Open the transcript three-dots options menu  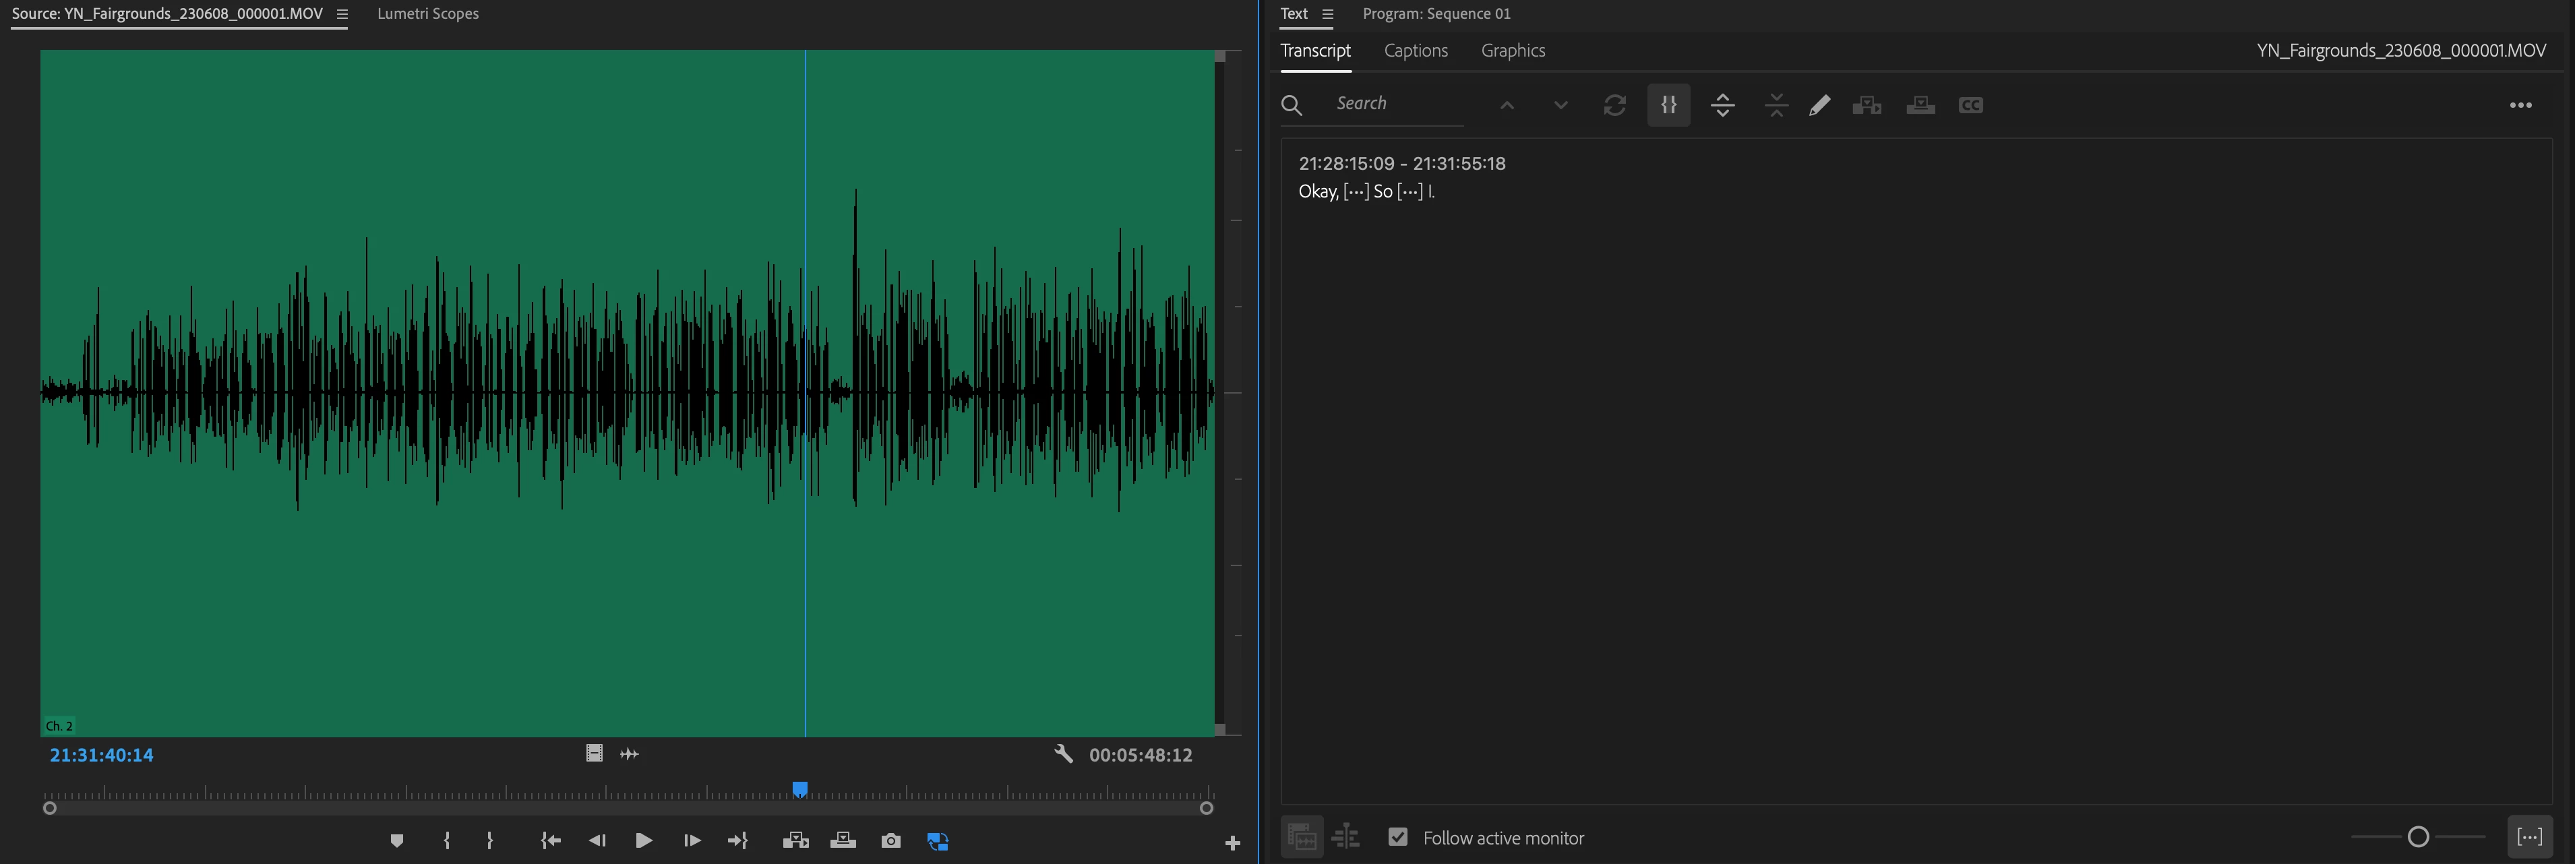2520,105
